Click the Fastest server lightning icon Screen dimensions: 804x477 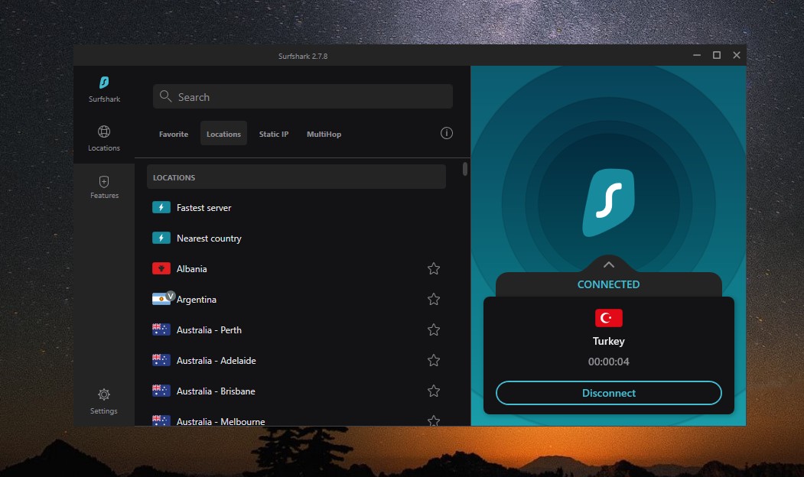coord(161,207)
